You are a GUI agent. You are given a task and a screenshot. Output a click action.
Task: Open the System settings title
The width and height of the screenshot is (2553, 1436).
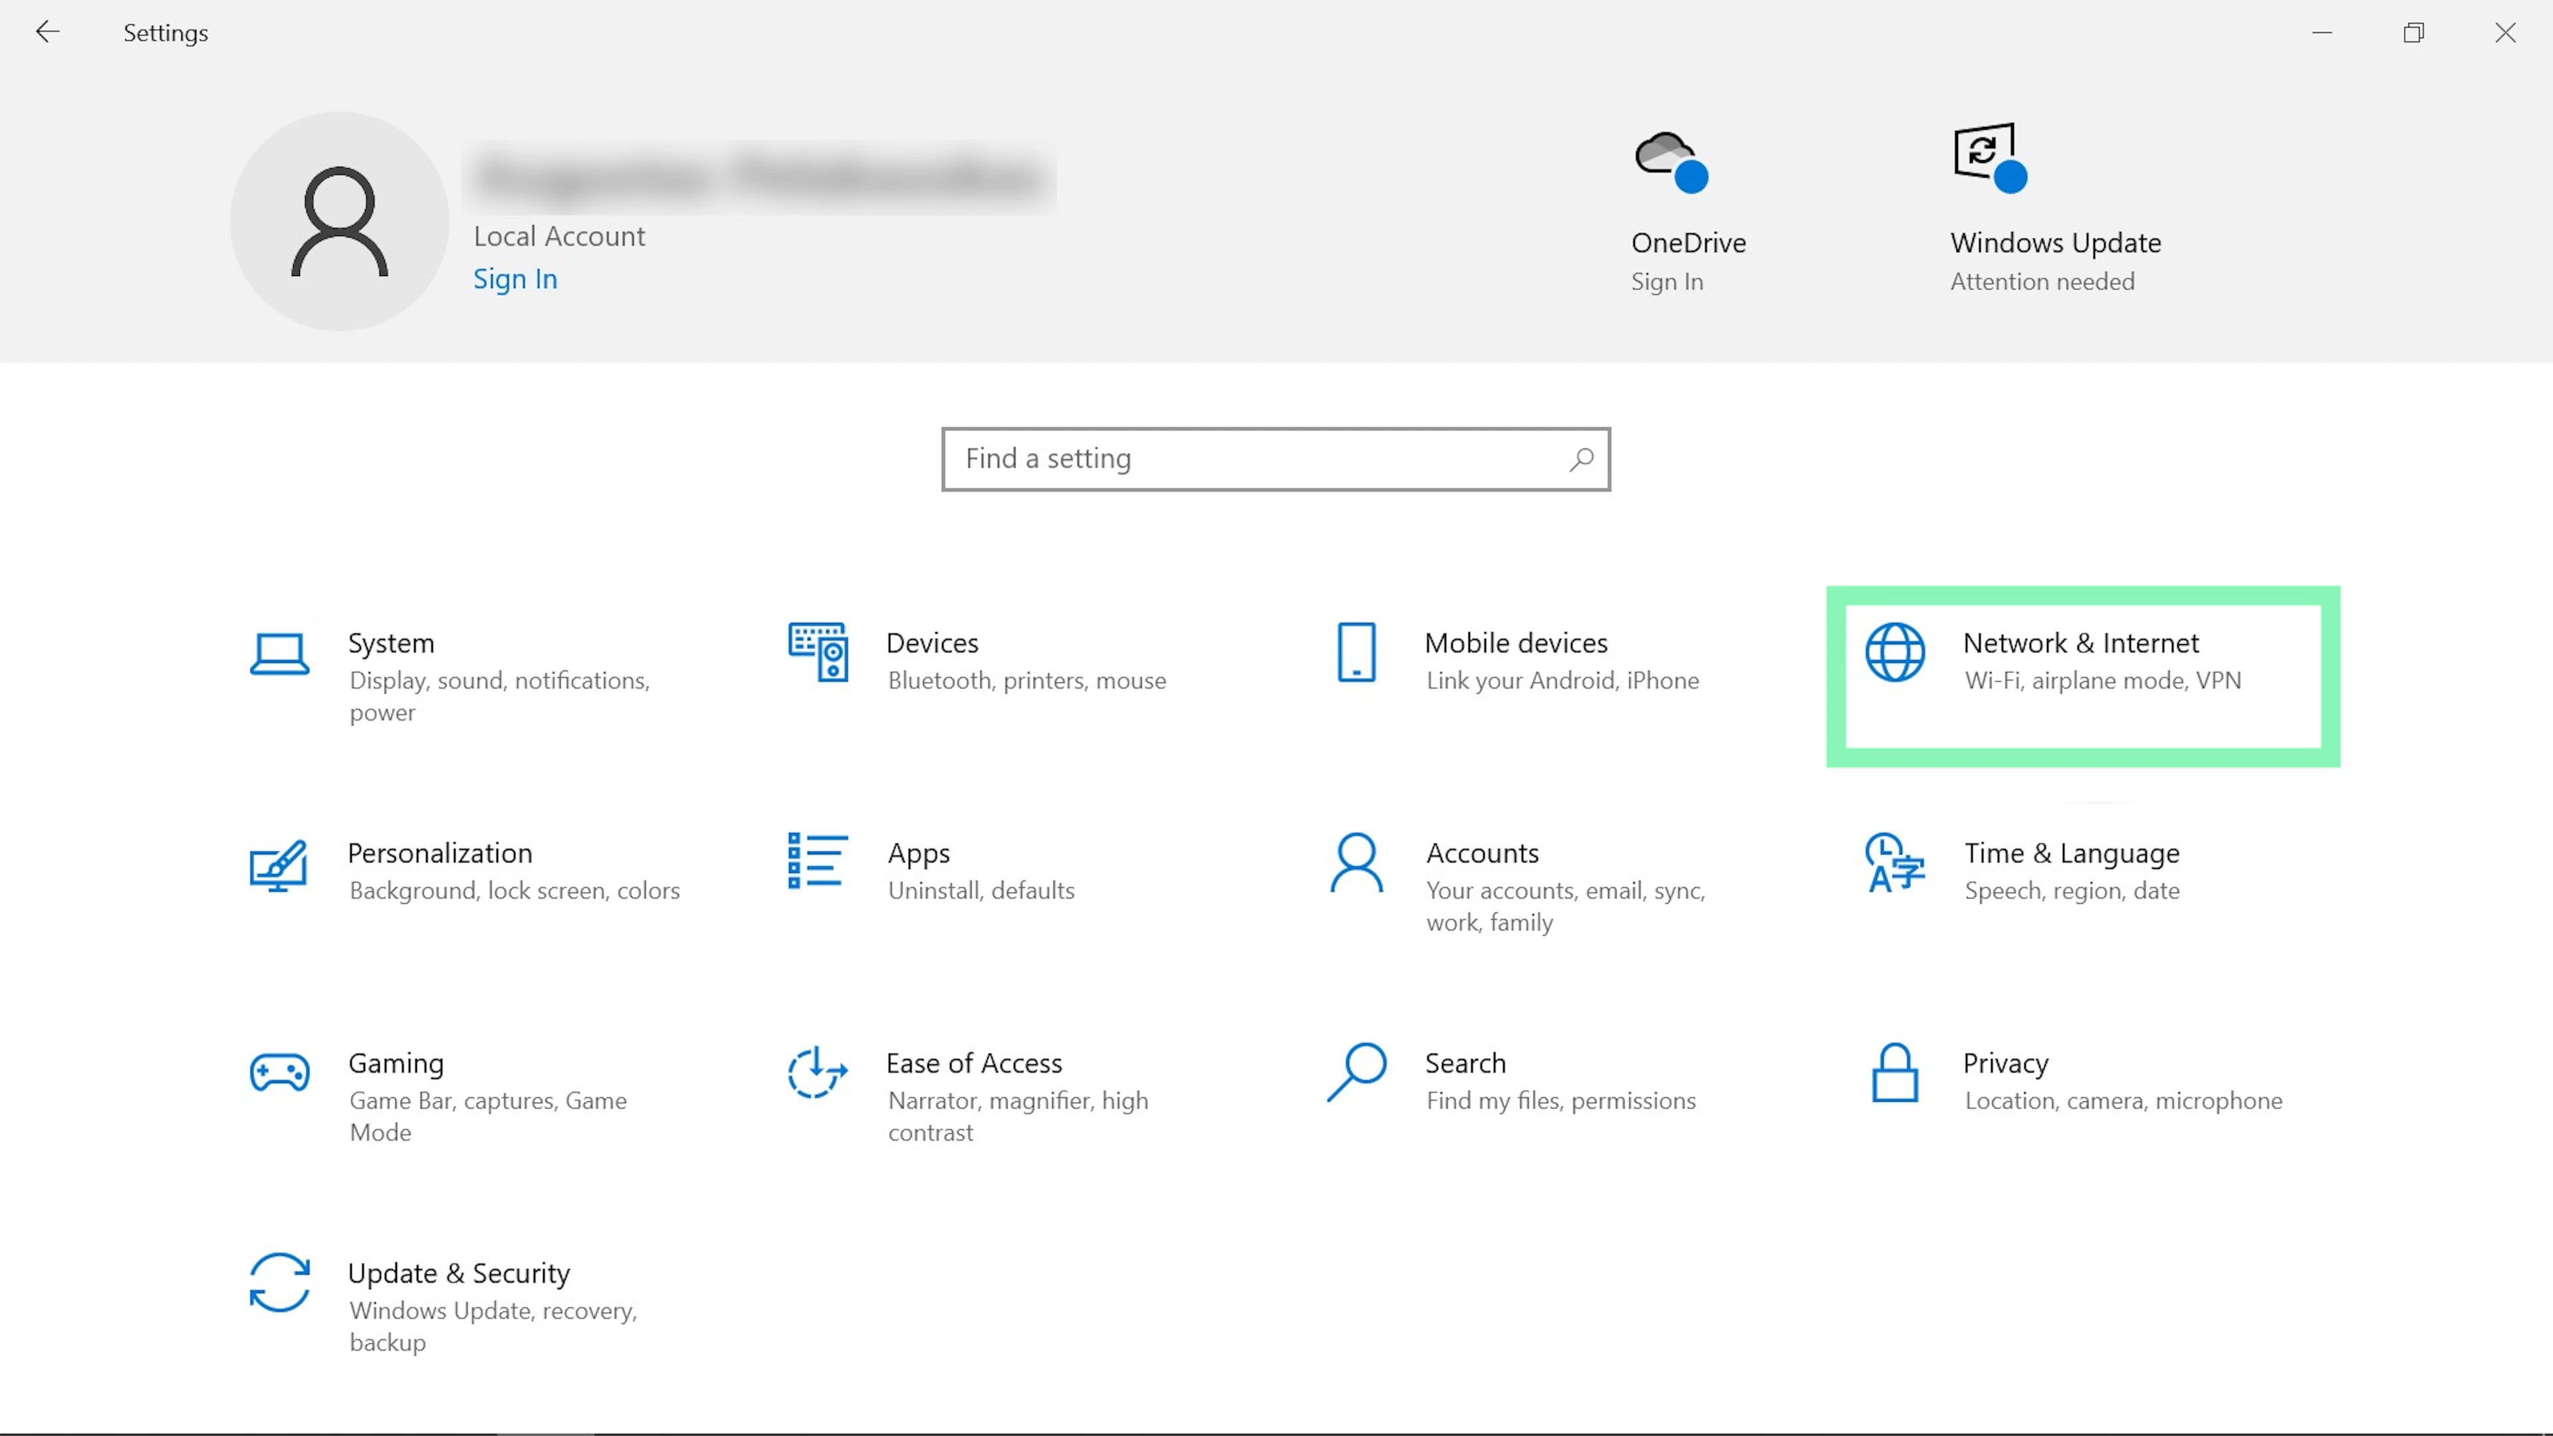point(390,643)
